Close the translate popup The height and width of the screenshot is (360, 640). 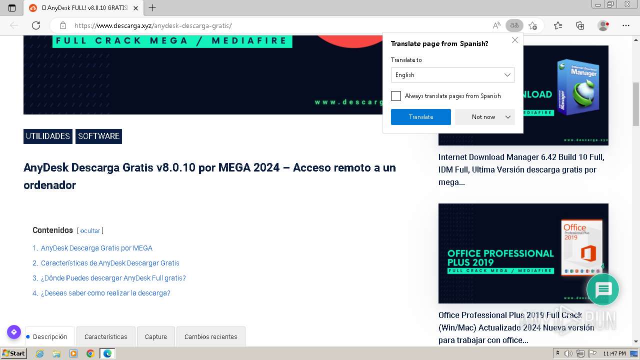coord(515,40)
